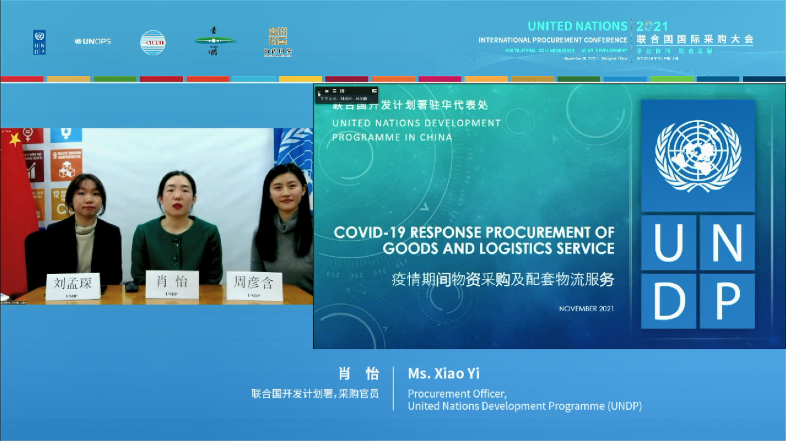Click the "UNITED NATIONS DEVELOPMENT" slide line
Screen dimensions: 786x441
click(x=417, y=123)
